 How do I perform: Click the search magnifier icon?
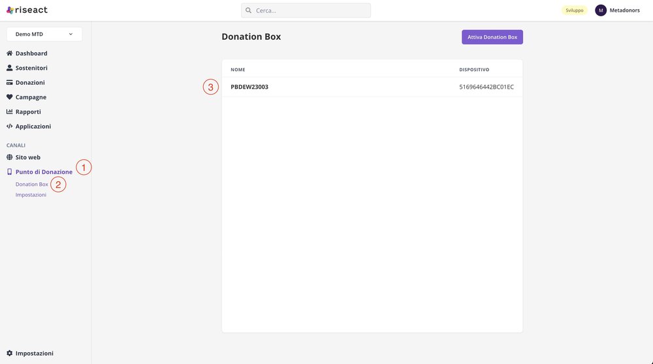249,10
